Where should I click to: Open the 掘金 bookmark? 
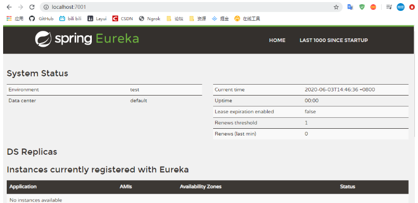click(x=220, y=18)
